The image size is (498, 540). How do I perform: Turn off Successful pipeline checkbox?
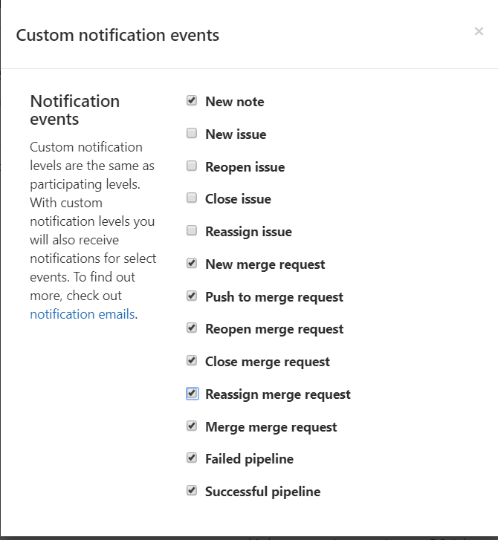click(192, 491)
